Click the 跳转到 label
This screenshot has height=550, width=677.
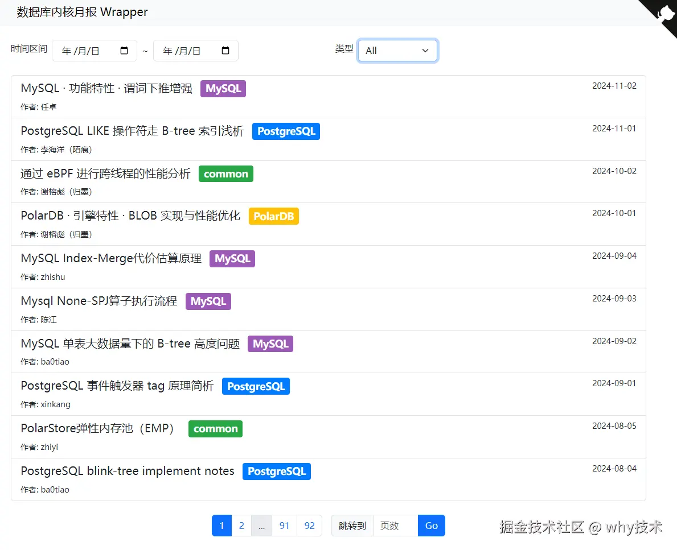pyautogui.click(x=352, y=526)
